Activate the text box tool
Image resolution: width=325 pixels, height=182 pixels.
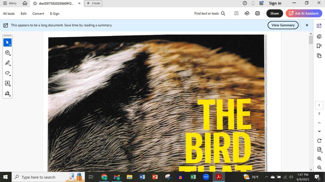7,83
